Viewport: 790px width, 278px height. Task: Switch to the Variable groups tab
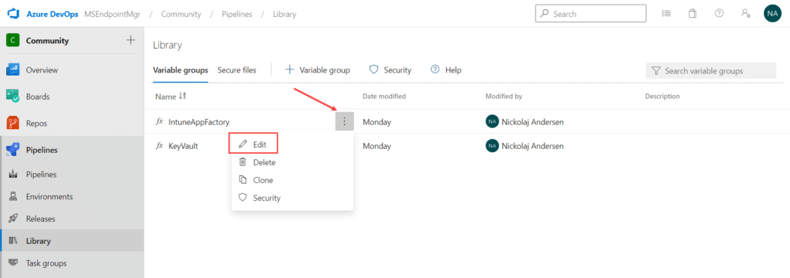click(181, 70)
